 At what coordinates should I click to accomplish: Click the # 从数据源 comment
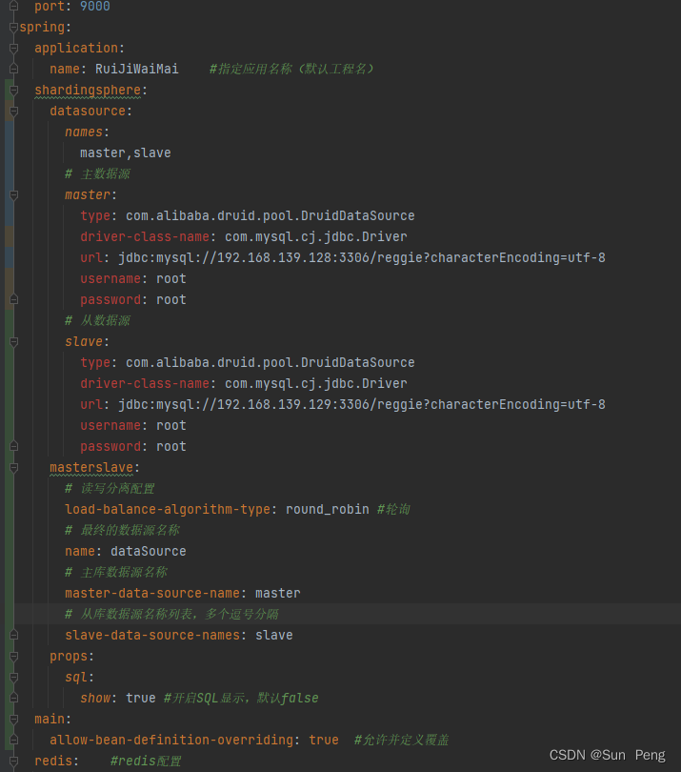coord(97,320)
